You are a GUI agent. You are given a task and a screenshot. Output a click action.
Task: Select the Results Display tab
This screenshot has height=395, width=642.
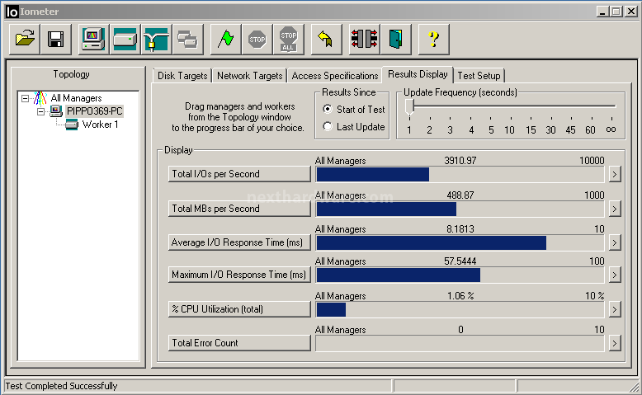tap(418, 74)
